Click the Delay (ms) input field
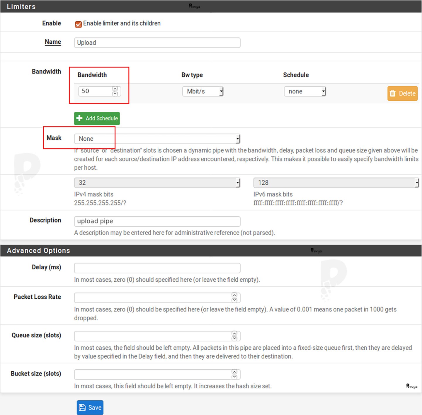The height and width of the screenshot is (415, 422). [x=157, y=268]
